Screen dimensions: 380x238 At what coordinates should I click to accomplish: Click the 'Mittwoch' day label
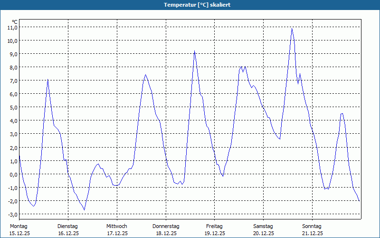coord(116,227)
